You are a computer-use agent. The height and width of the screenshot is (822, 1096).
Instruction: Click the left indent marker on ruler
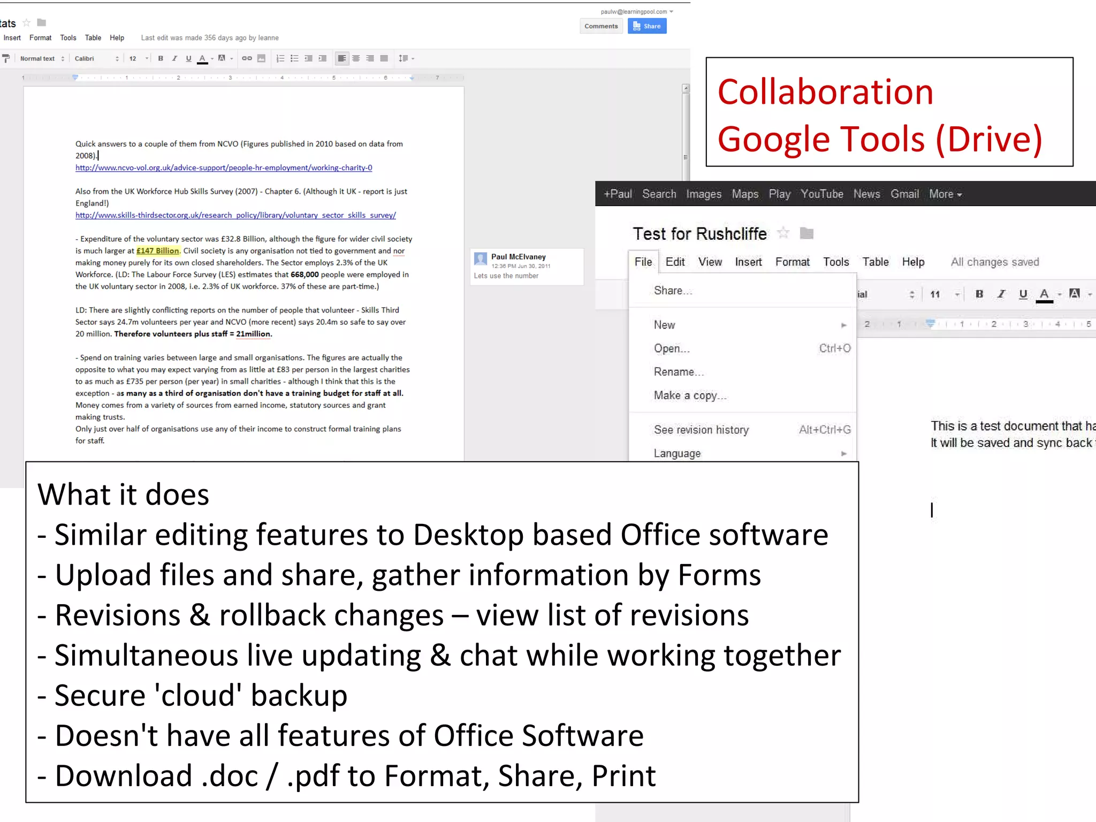point(75,78)
